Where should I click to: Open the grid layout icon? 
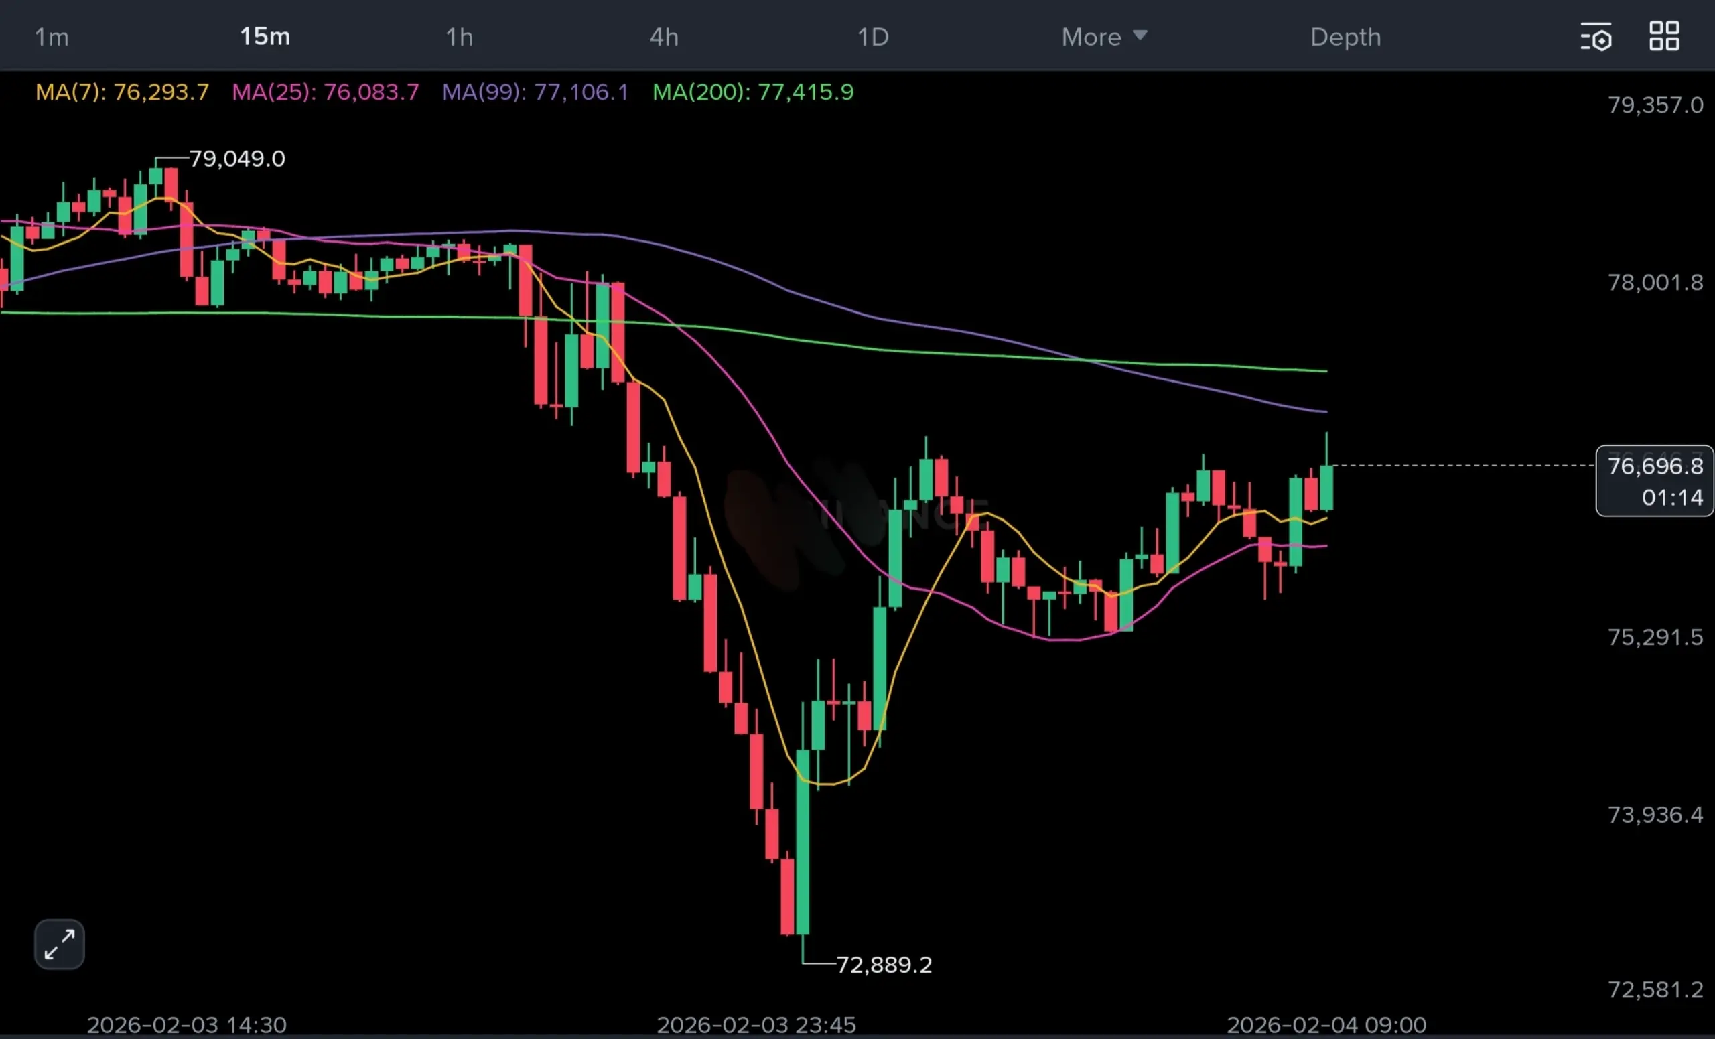(1663, 36)
